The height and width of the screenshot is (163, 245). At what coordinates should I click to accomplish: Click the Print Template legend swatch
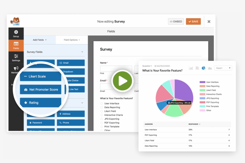click(202, 106)
